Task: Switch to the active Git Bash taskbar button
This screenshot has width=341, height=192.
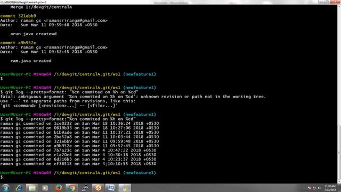Action: (125, 188)
